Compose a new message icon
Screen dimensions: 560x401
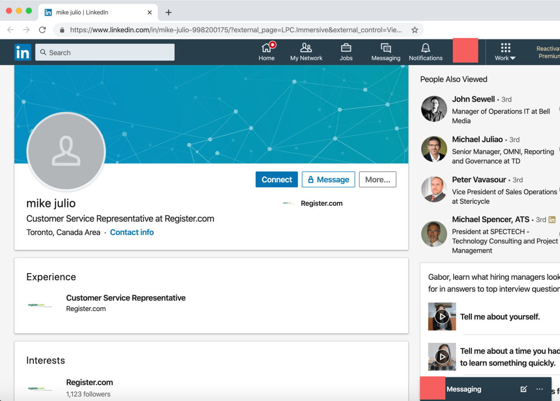[524, 389]
